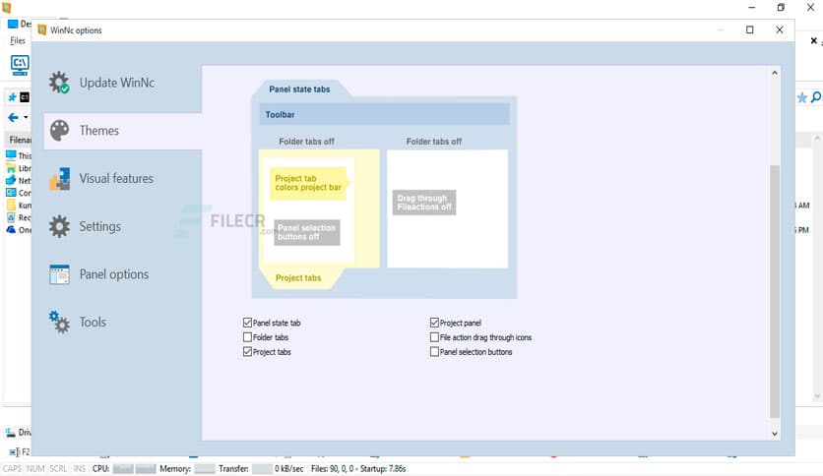
Task: Click the Visual features puzzle icon
Action: 60,178
